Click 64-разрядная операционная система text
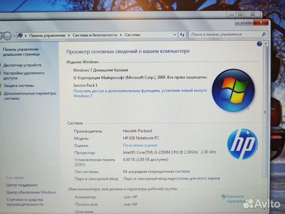Image resolution: width=285 pixels, height=214 pixels. [x=156, y=172]
